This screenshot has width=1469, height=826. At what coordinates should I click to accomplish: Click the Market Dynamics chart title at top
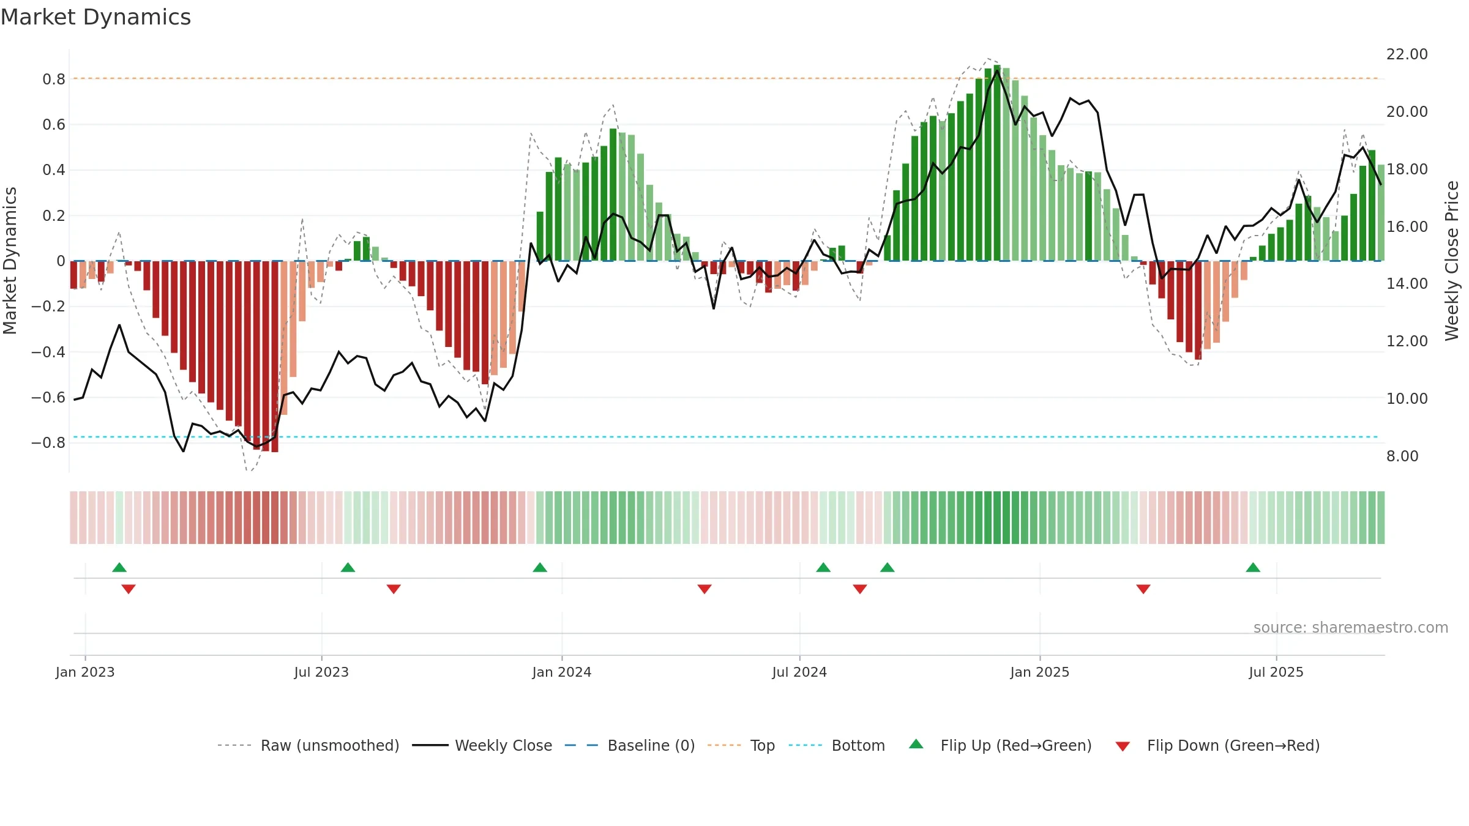pos(95,17)
